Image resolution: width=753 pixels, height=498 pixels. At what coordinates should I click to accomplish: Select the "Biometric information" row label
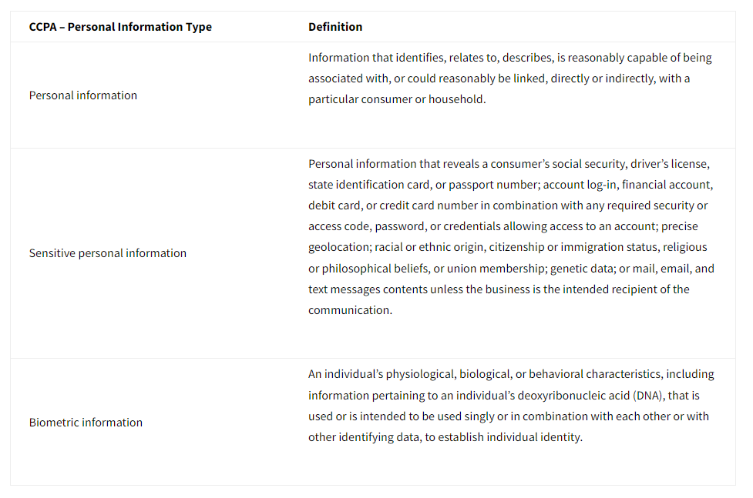pyautogui.click(x=86, y=423)
